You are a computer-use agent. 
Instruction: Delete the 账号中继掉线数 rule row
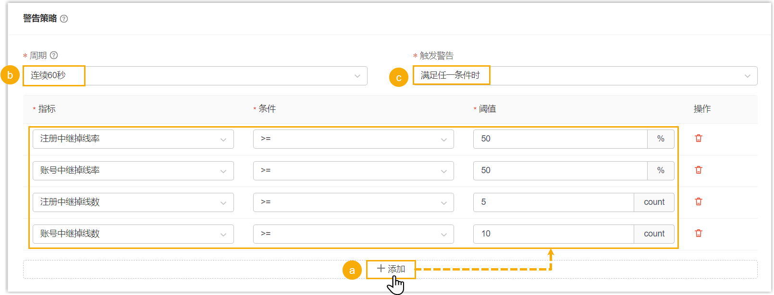pos(699,233)
